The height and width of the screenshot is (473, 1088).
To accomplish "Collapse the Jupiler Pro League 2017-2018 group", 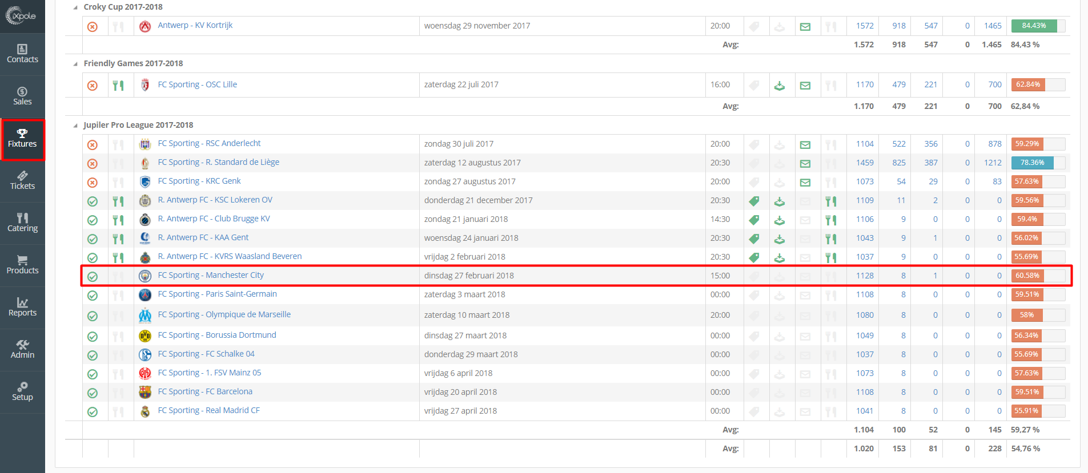I will point(75,126).
